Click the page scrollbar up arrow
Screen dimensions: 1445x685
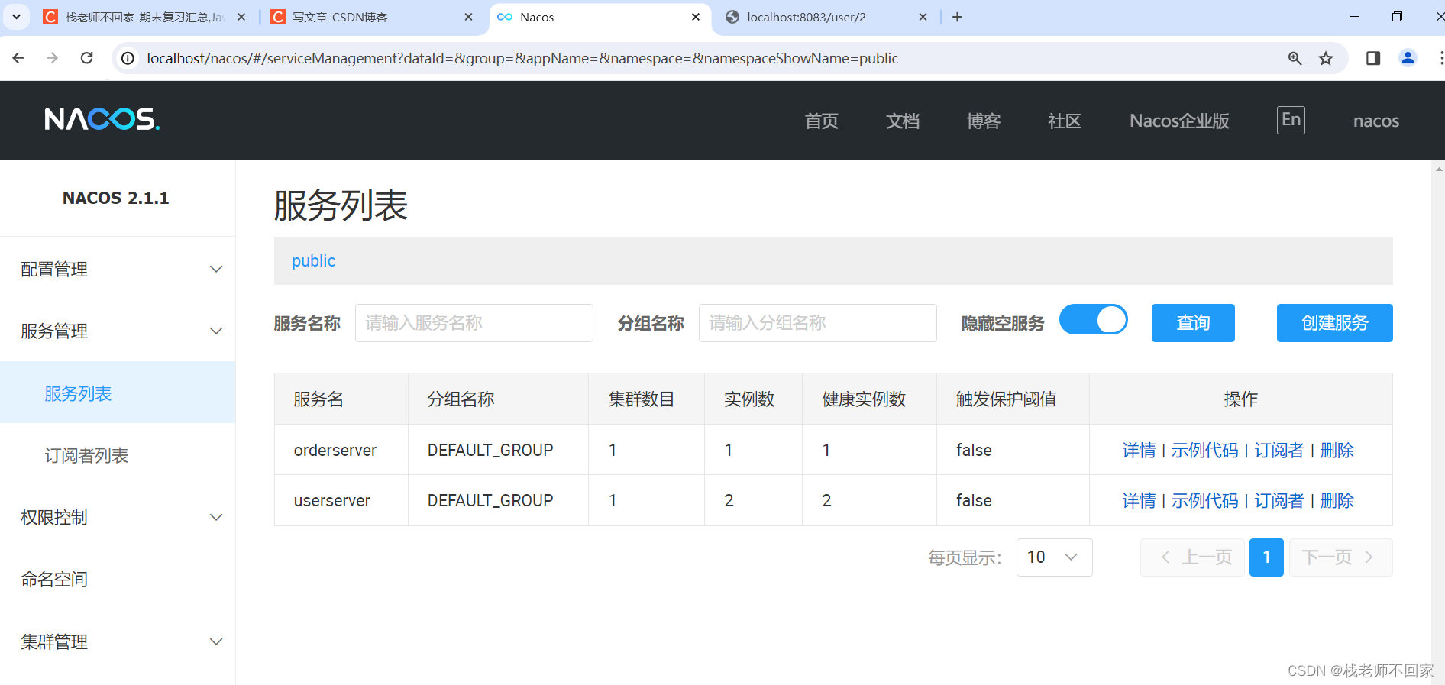pos(1439,169)
